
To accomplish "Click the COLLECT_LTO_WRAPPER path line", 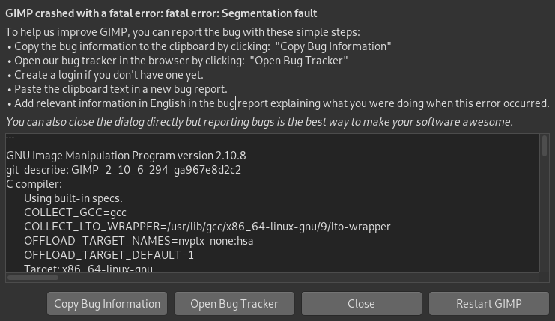I will click(207, 227).
